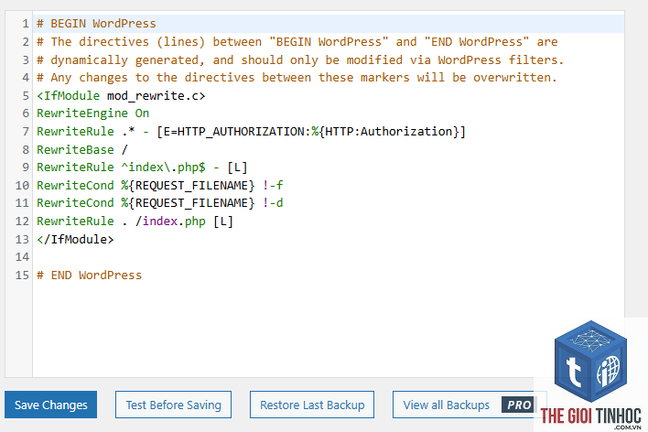This screenshot has height=432, width=648.
Task: Click the 'RewriteEngine On' line
Action: point(92,113)
